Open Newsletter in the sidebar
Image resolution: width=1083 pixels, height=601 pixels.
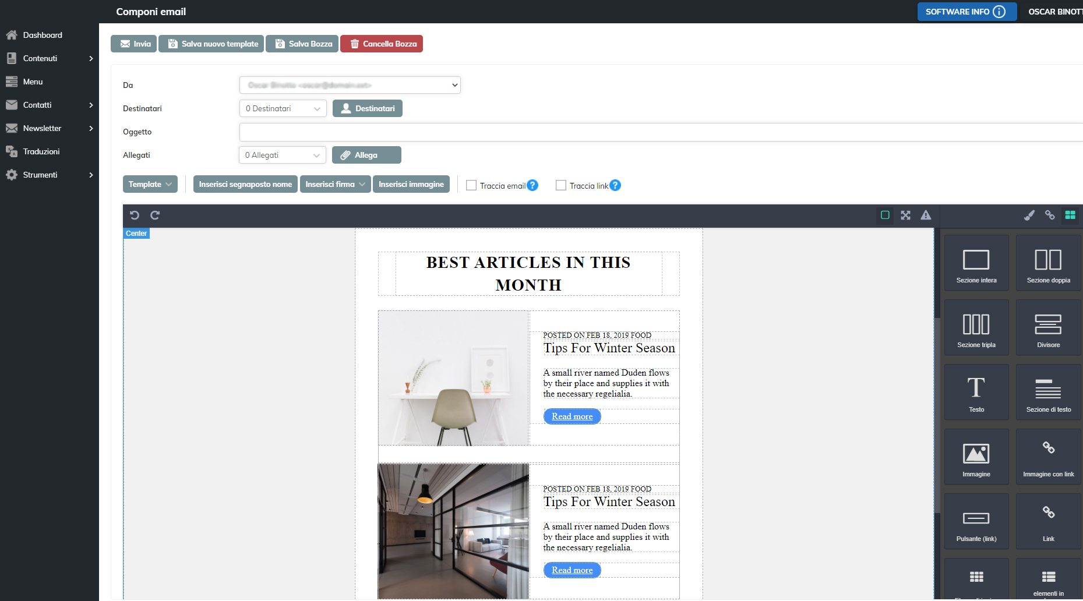click(x=42, y=128)
